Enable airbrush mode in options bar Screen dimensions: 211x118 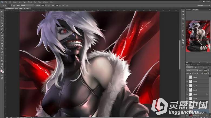pos(63,5)
